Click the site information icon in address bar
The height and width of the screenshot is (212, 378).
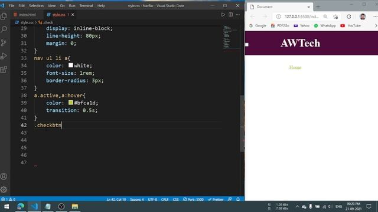(x=278, y=16)
